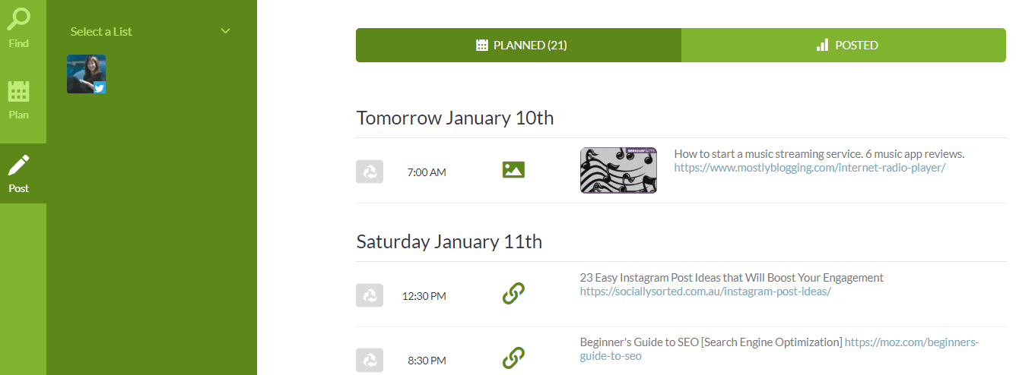Expand the Select a List dropdown

151,31
